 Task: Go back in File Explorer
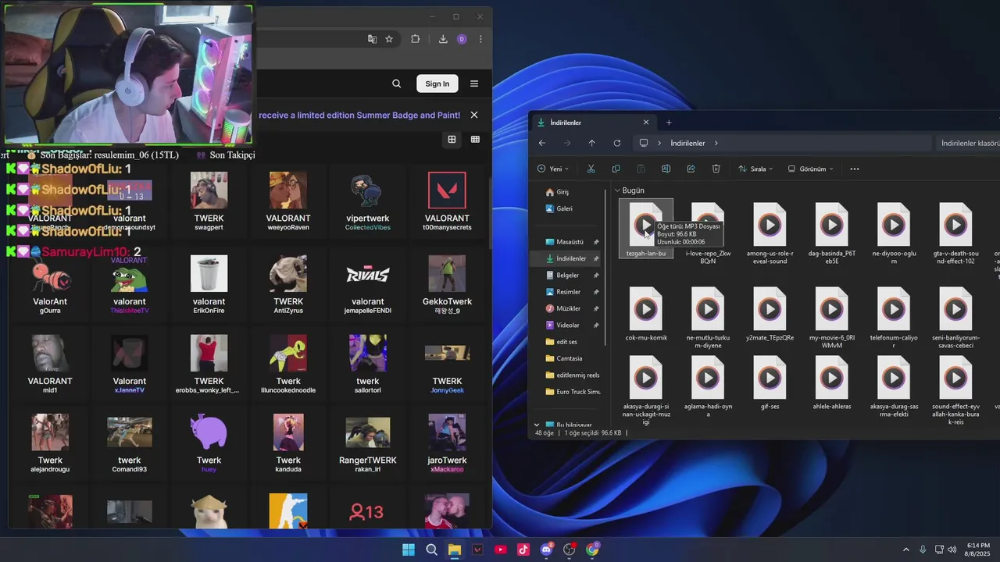pyautogui.click(x=542, y=143)
